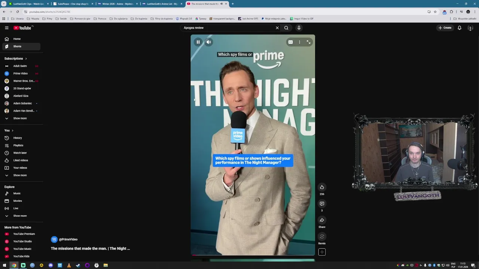479x269 pixels.
Task: Like this Short with thumbs up
Action: [x=322, y=187]
